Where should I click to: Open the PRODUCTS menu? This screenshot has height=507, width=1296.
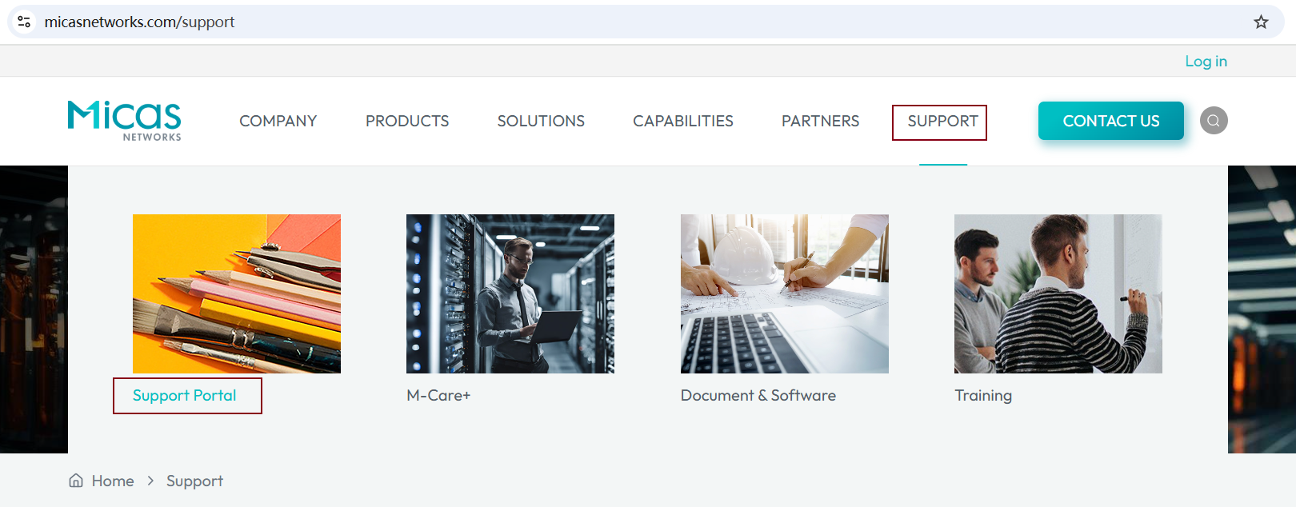point(407,121)
